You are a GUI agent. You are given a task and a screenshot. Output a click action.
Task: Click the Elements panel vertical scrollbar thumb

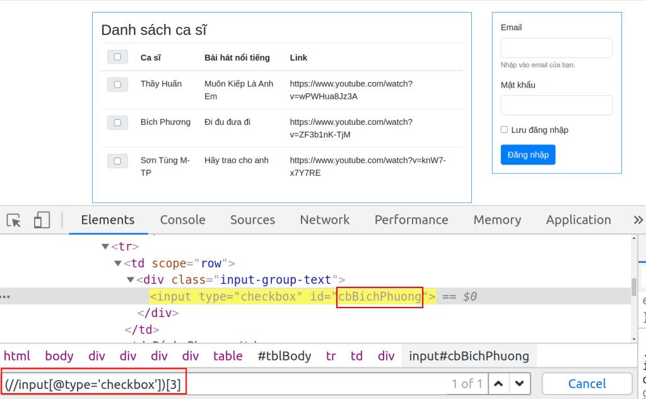point(634,287)
